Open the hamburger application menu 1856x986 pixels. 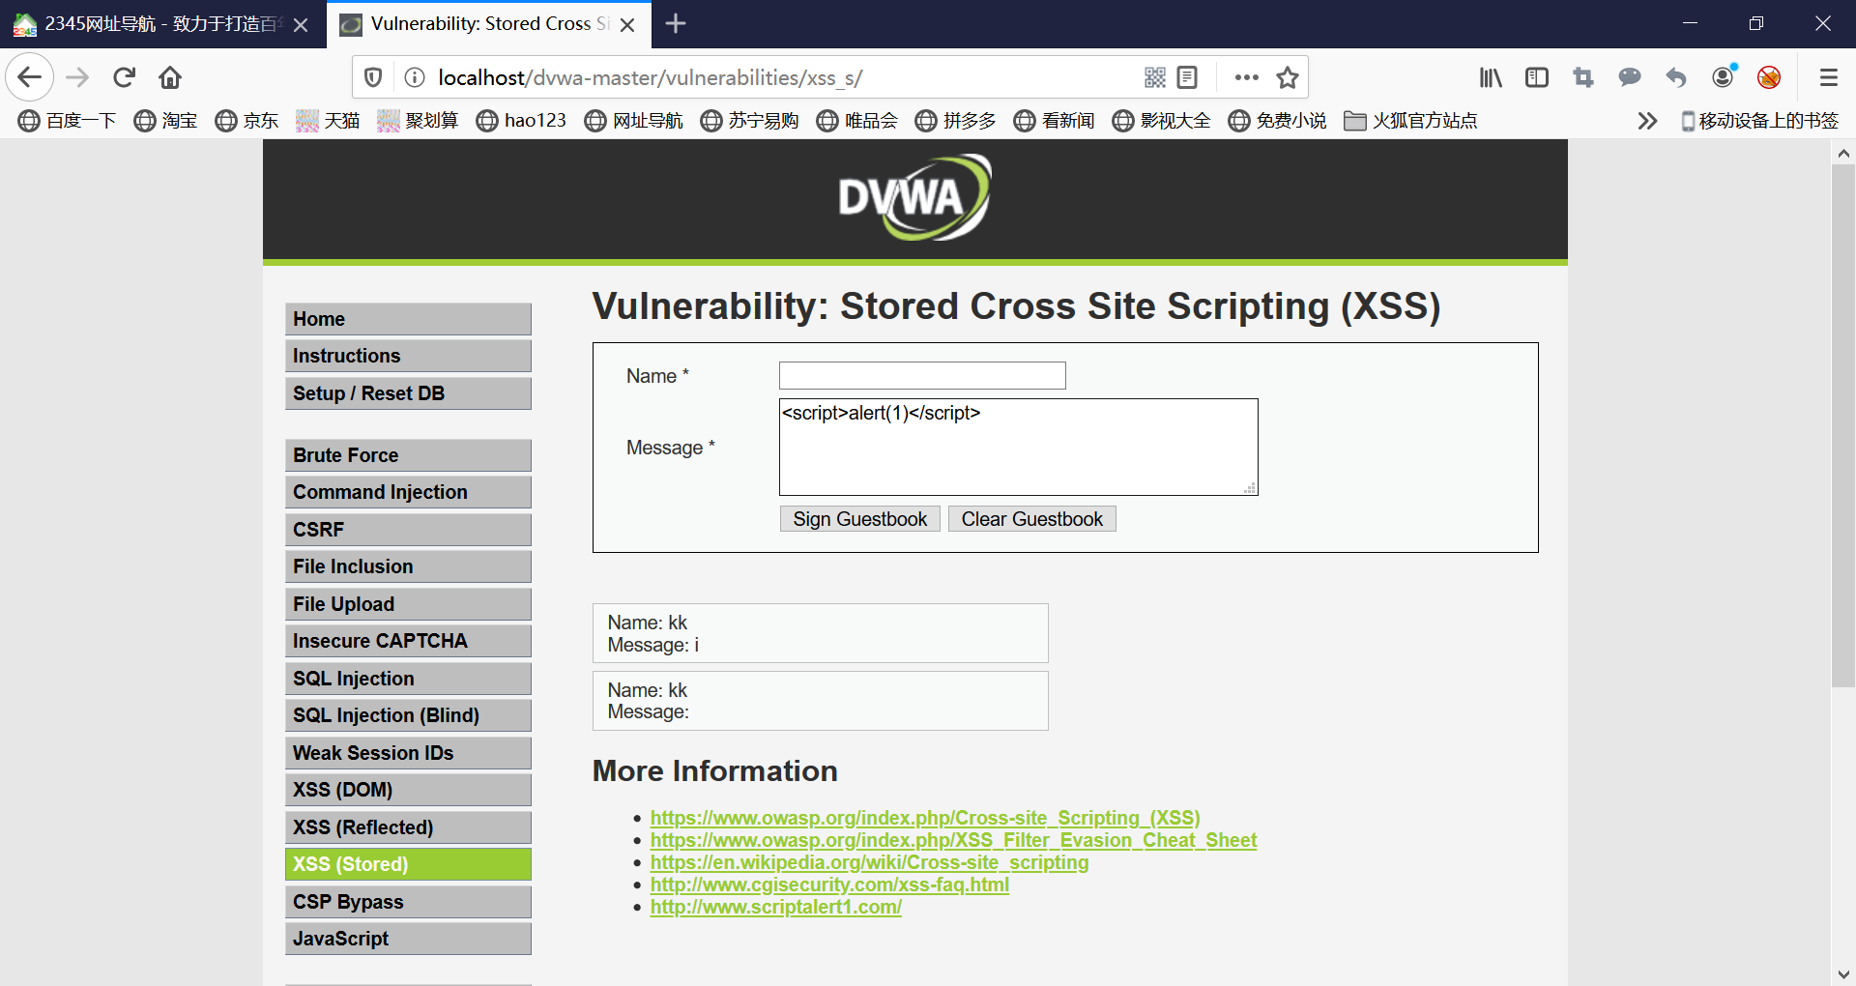point(1828,77)
